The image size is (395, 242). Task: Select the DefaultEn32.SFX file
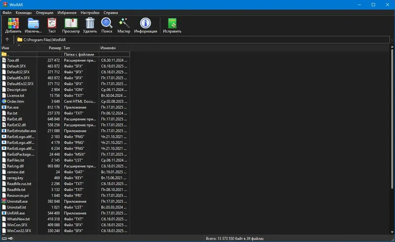20,83
